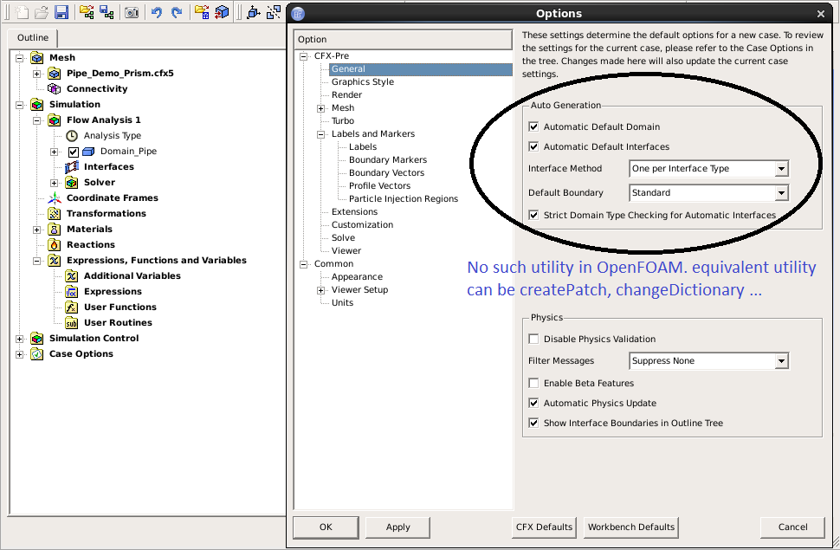The width and height of the screenshot is (840, 550).
Task: Click the Additional Variables icon
Action: [72, 276]
